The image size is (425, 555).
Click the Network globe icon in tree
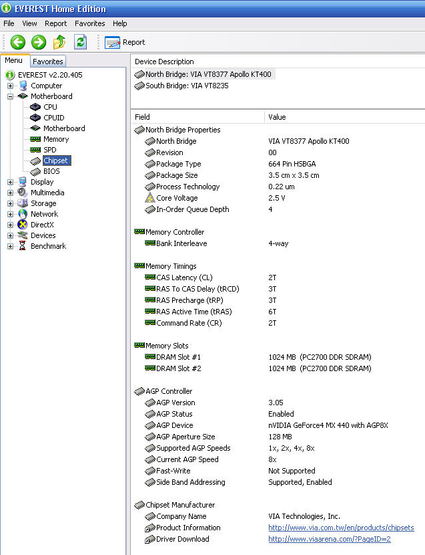point(23,214)
